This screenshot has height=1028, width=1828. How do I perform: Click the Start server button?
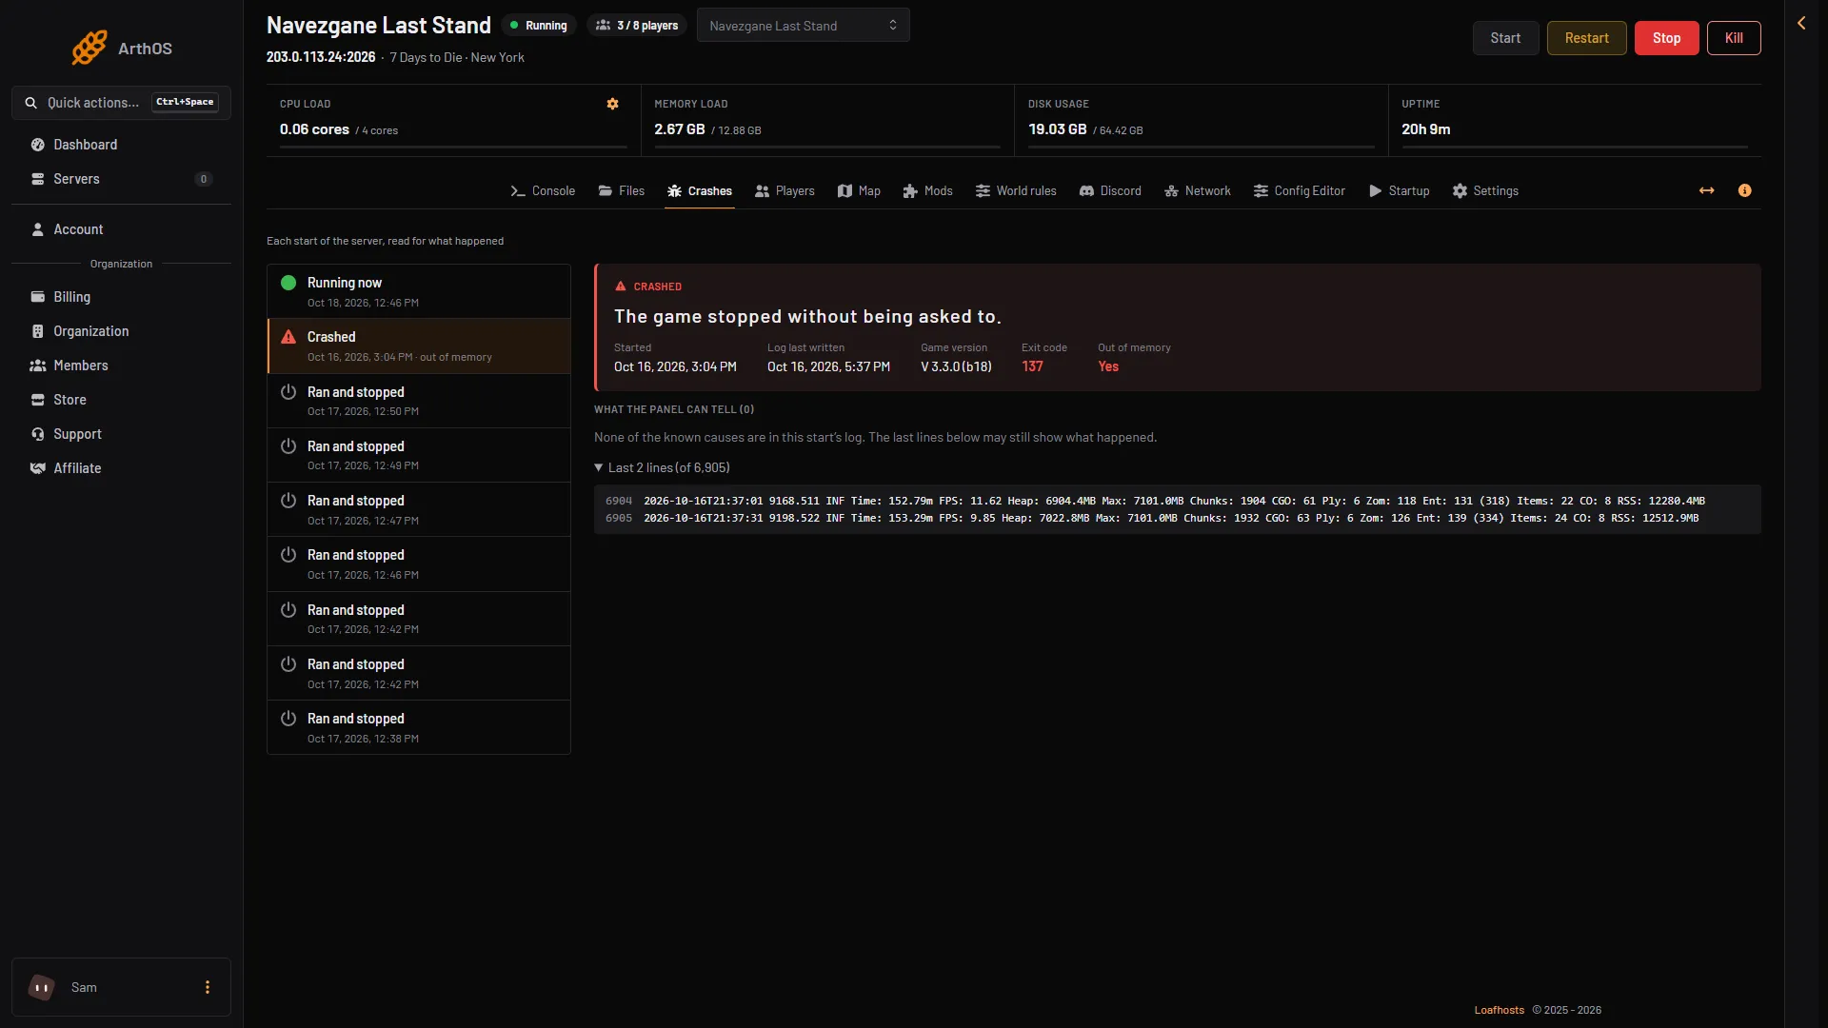pos(1505,38)
